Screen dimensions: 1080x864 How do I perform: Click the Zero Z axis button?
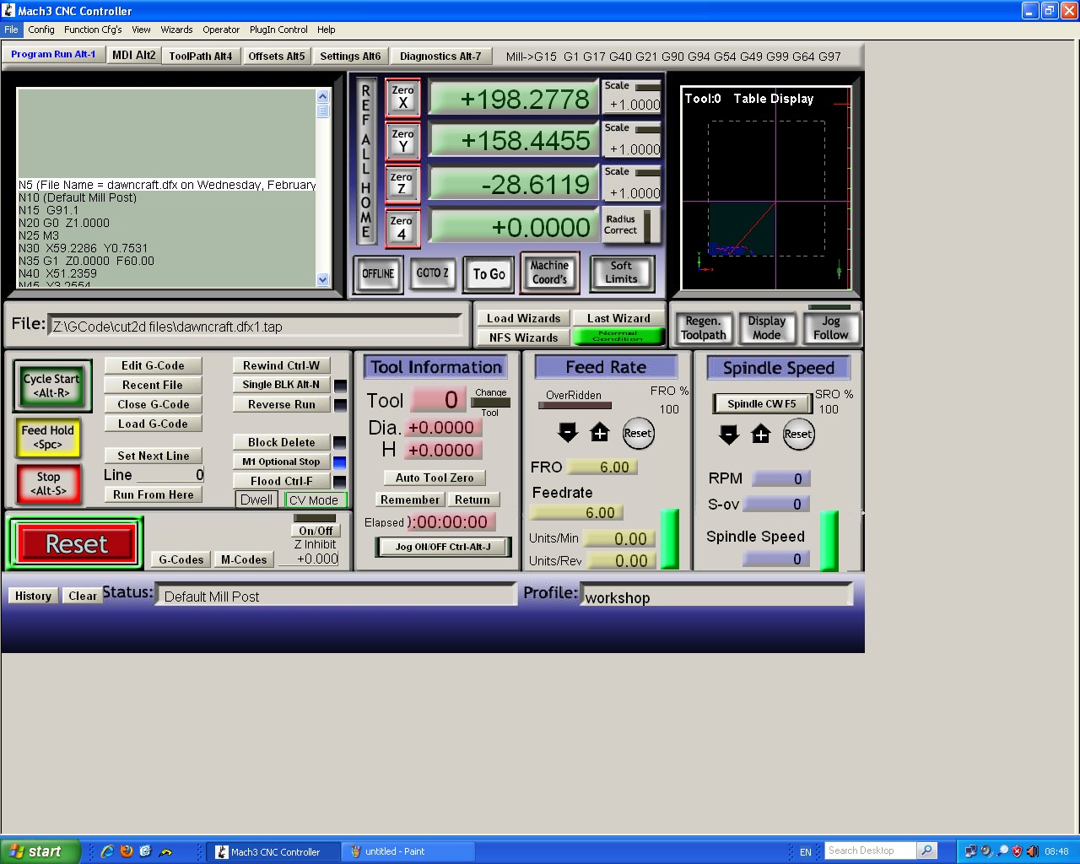(402, 184)
